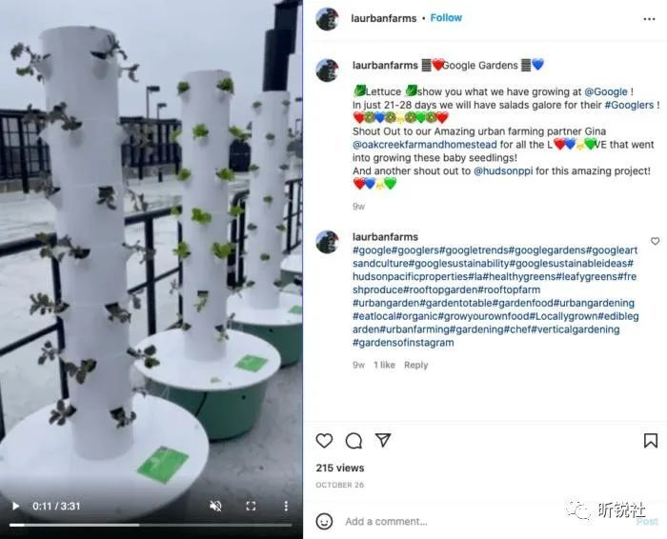667x539 pixels.
Task: Save post with the bookmark icon
Action: click(x=651, y=441)
